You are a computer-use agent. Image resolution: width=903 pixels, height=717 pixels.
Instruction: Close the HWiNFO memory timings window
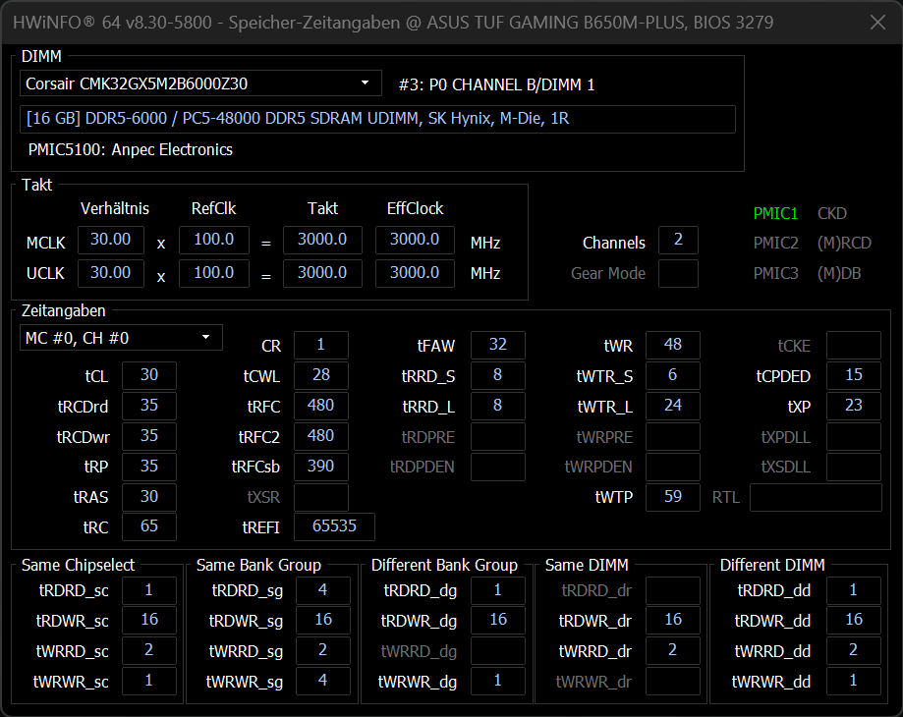click(x=877, y=23)
